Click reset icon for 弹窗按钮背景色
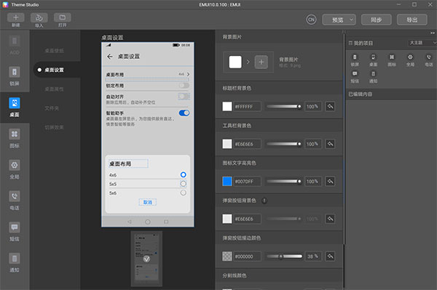The height and width of the screenshot is (290, 437). click(330, 219)
